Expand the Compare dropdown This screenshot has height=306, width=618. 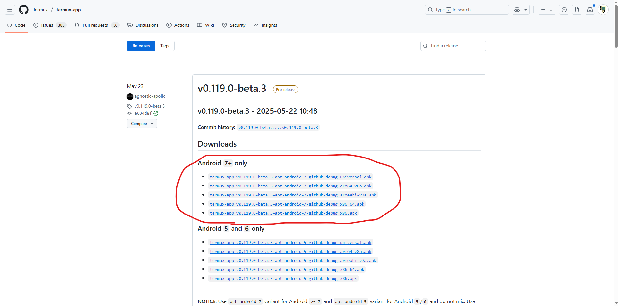[142, 123]
